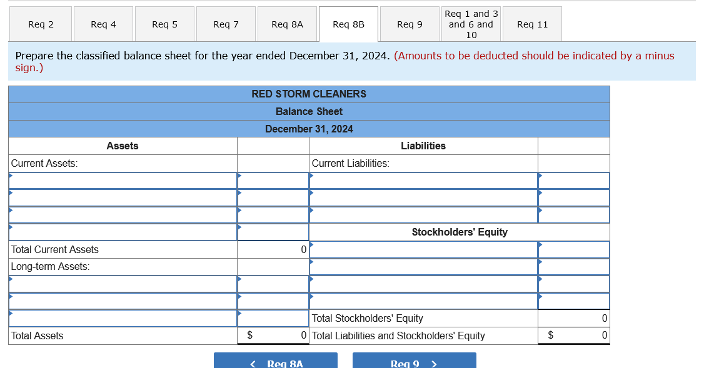Click the amount field for the first Current Liability
Screen dimensions: 704x368
click(573, 181)
